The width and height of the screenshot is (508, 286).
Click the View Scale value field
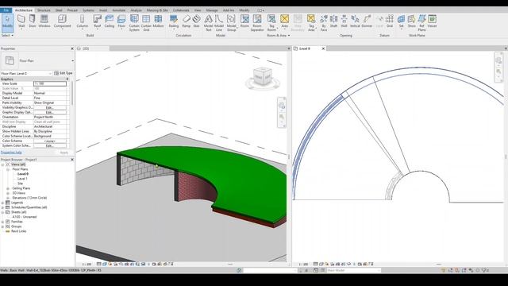point(50,83)
